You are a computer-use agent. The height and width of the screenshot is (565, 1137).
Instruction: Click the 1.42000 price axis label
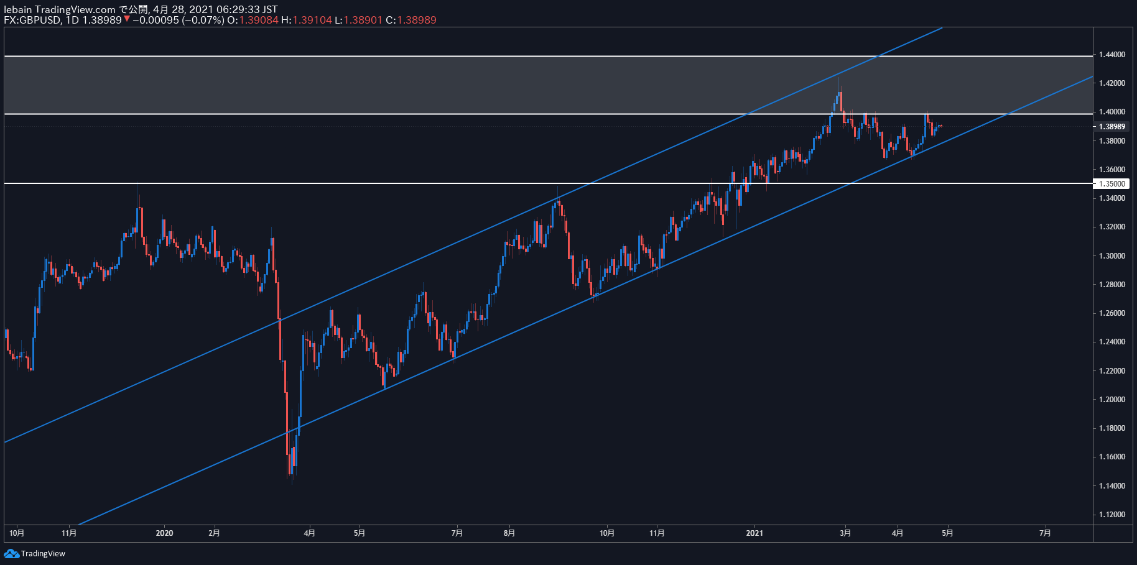[x=1111, y=83]
